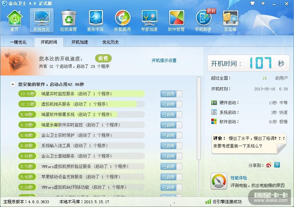
Task: Click the 评价 sticky note comment
Action: (249, 144)
